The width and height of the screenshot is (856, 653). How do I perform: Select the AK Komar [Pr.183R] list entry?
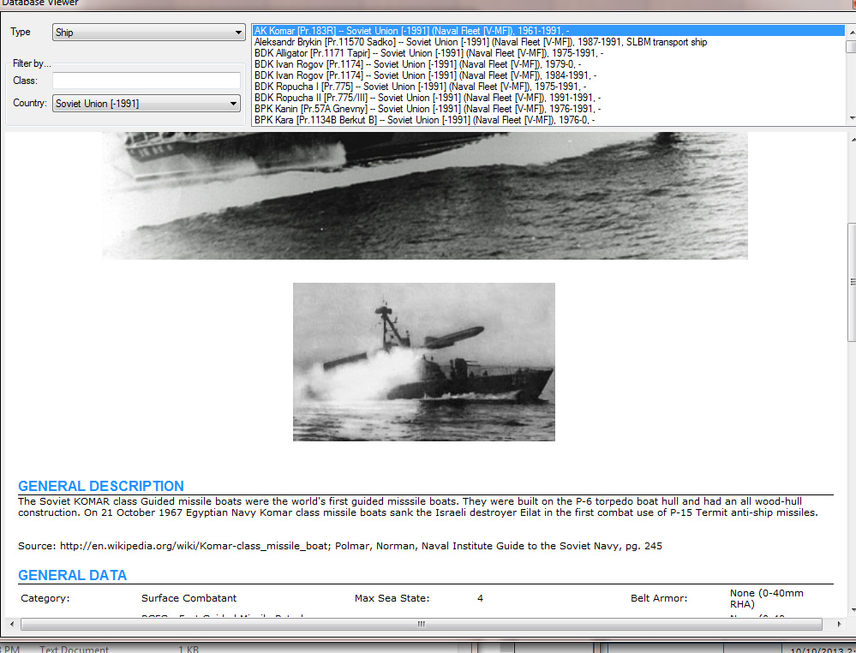(548, 31)
